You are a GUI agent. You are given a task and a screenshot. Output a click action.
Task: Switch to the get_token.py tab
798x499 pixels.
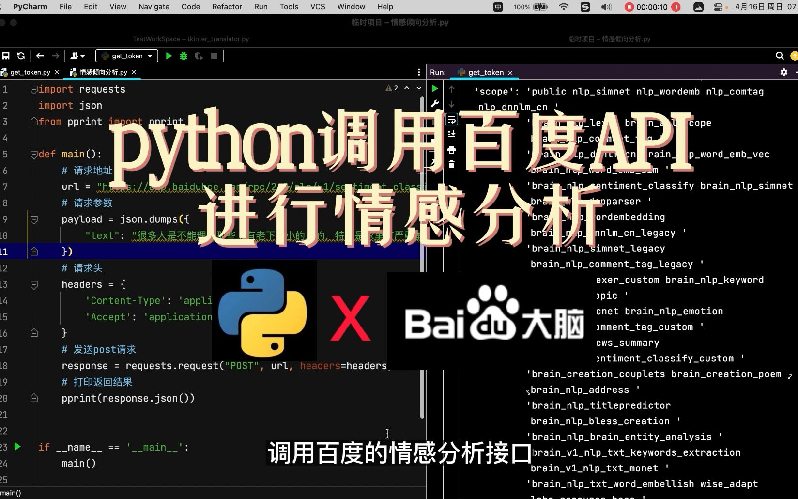[29, 72]
